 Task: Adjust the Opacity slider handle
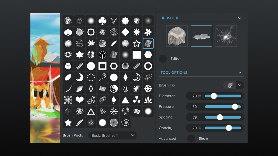(229, 128)
